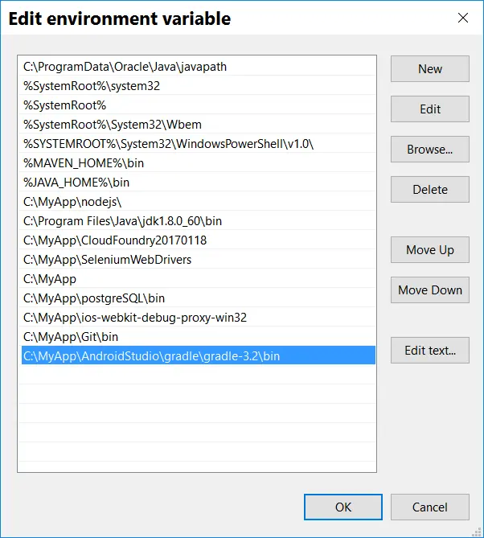This screenshot has height=538, width=484.
Task: Select C:\ProgramData\Oracle\Java\javapath entry
Action: tap(199, 67)
